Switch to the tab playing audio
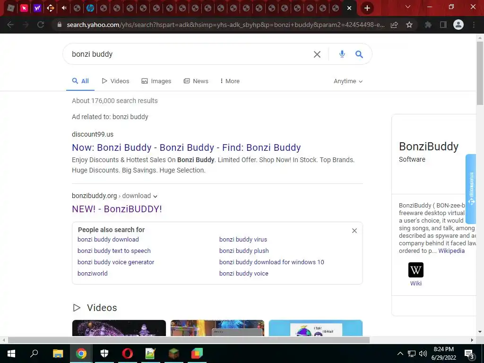The height and width of the screenshot is (363, 484). pos(64,8)
